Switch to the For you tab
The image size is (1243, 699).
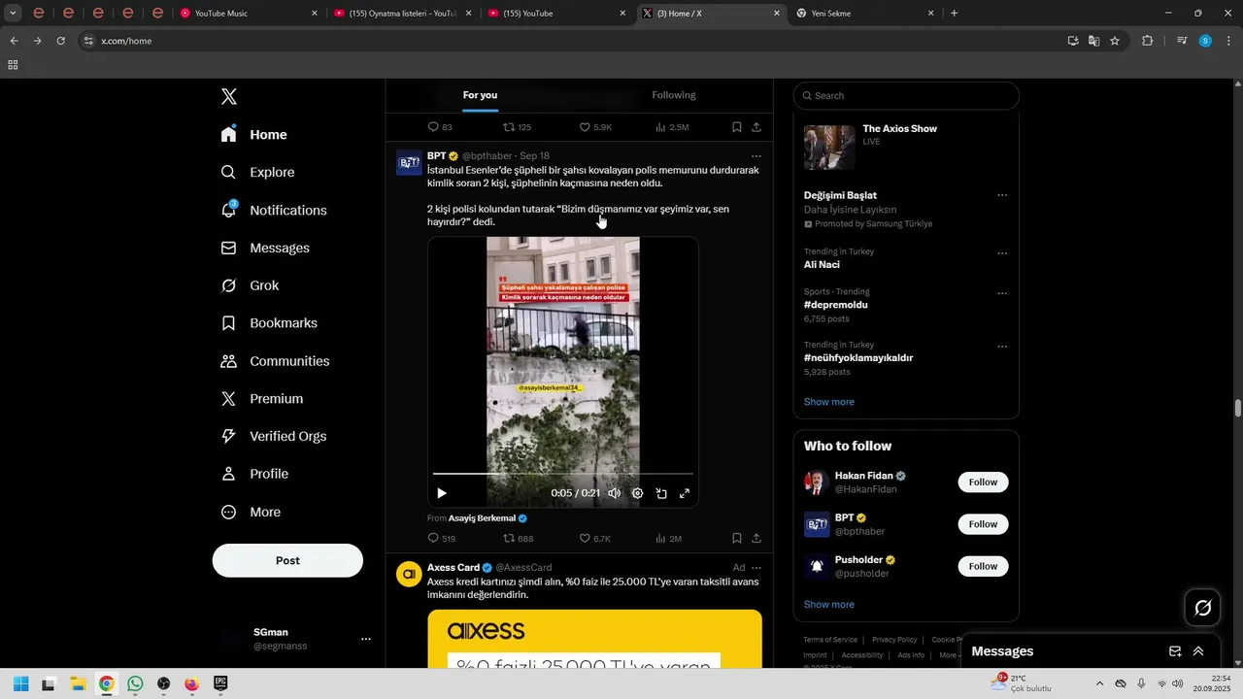[x=480, y=95]
